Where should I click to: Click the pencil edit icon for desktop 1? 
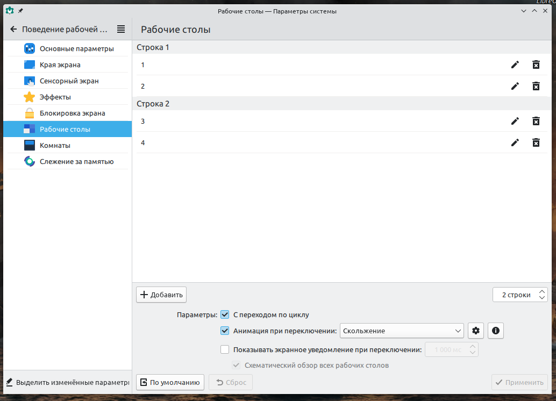(x=515, y=65)
